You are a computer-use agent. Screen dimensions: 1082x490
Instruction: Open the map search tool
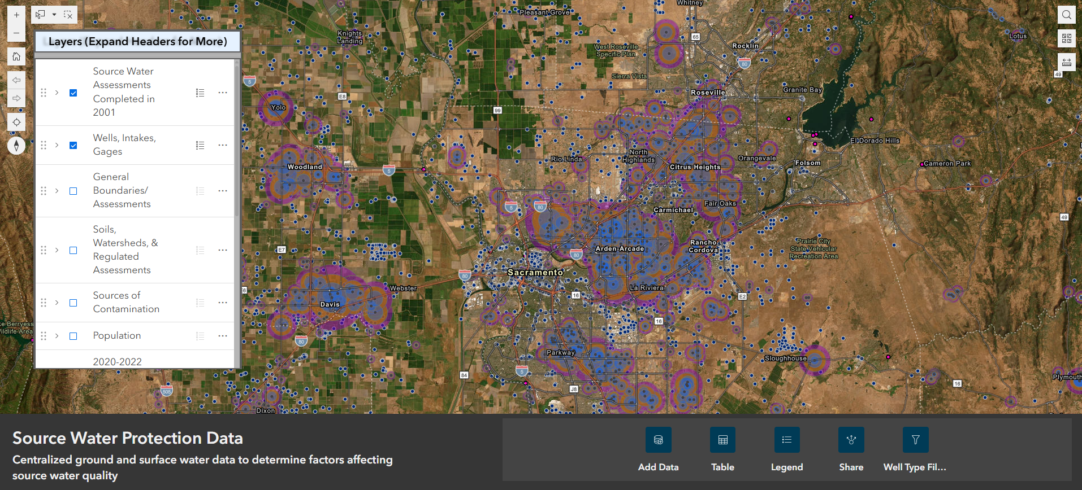tap(1067, 15)
